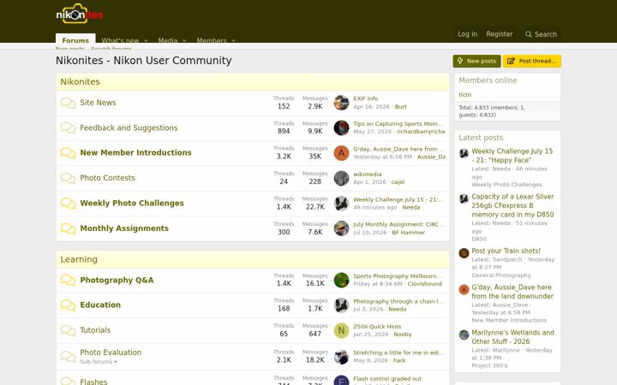Open New Member Introductions forum

point(135,153)
